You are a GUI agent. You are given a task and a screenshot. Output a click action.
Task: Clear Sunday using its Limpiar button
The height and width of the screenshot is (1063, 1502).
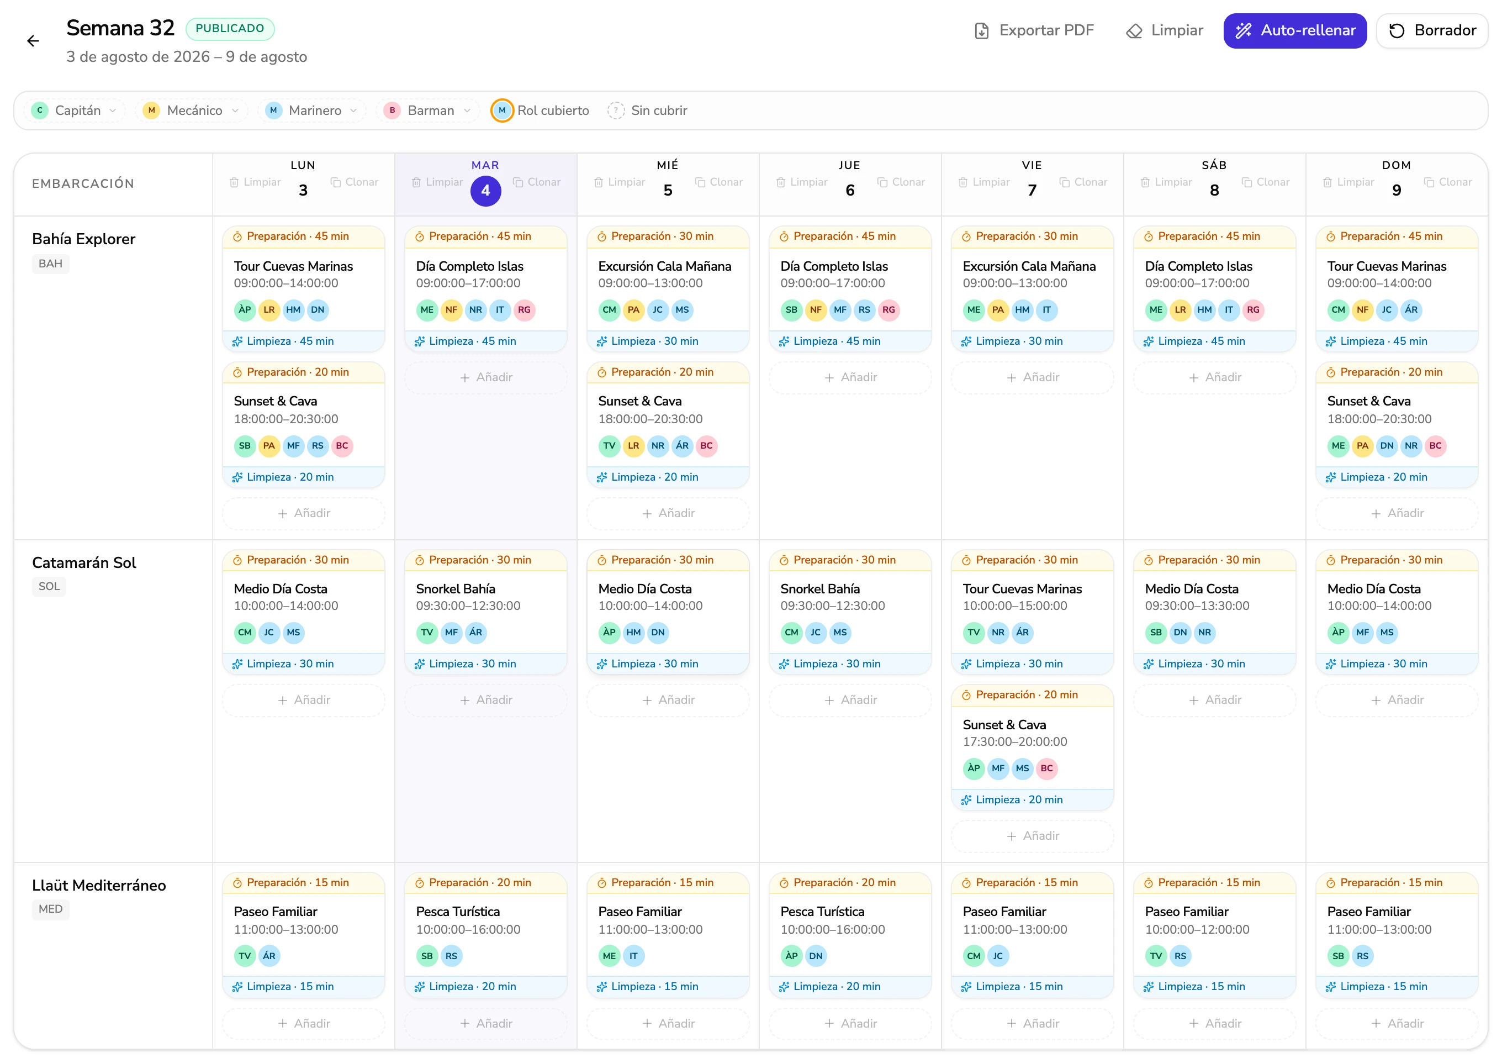click(x=1348, y=183)
